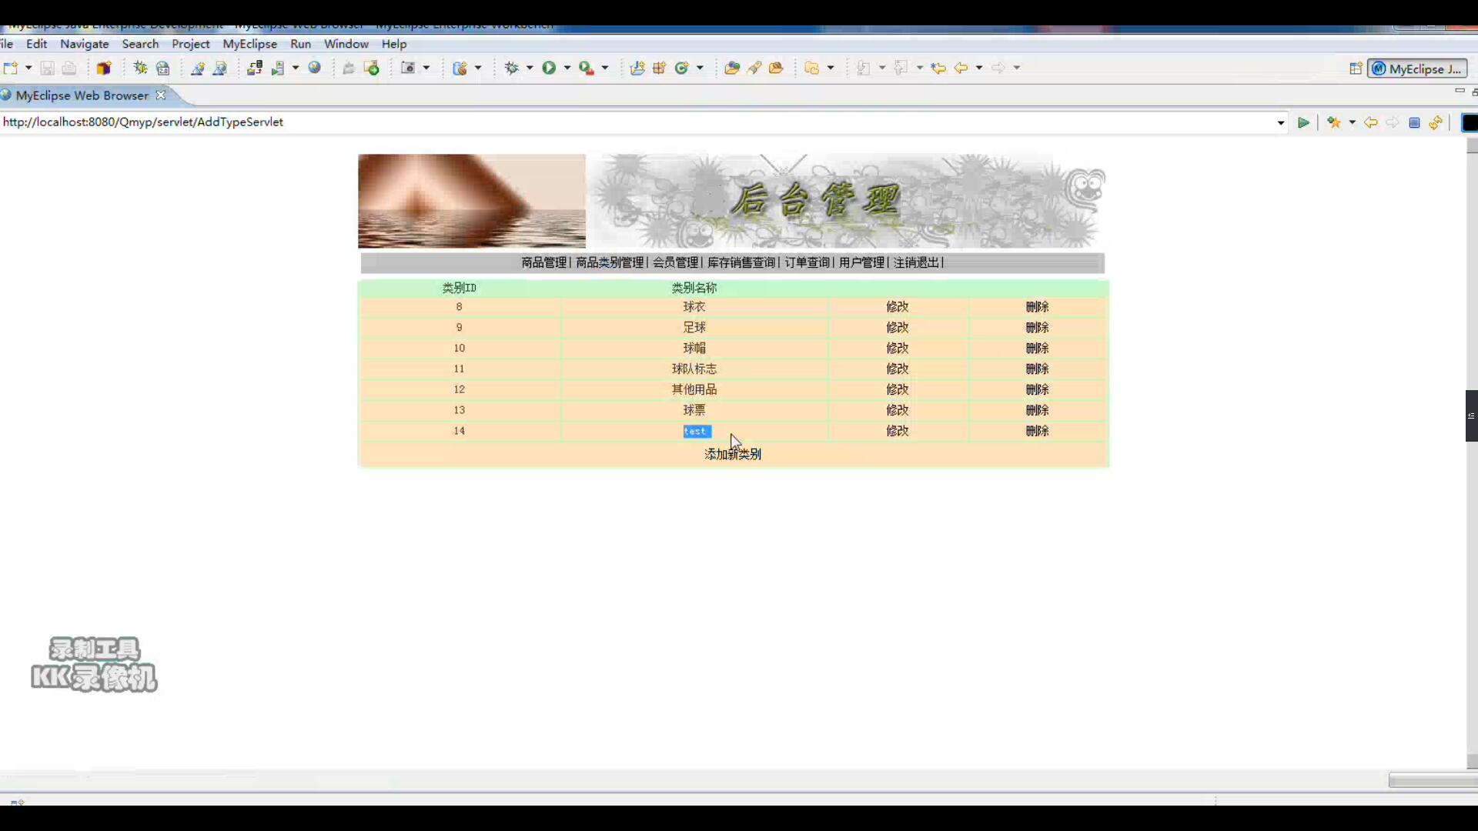Click the Run External Tools icon

587,68
